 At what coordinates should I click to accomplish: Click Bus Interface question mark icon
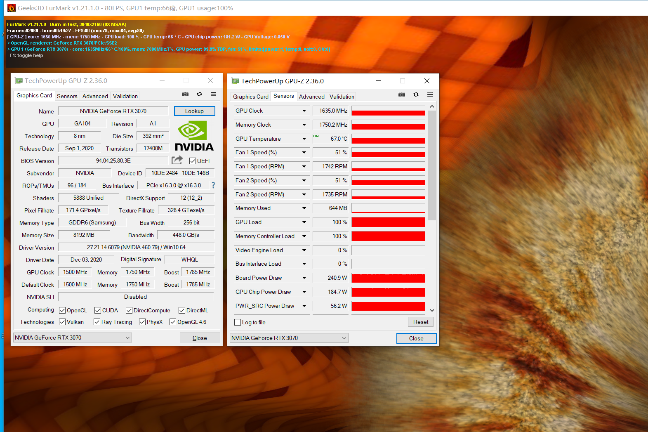click(213, 185)
